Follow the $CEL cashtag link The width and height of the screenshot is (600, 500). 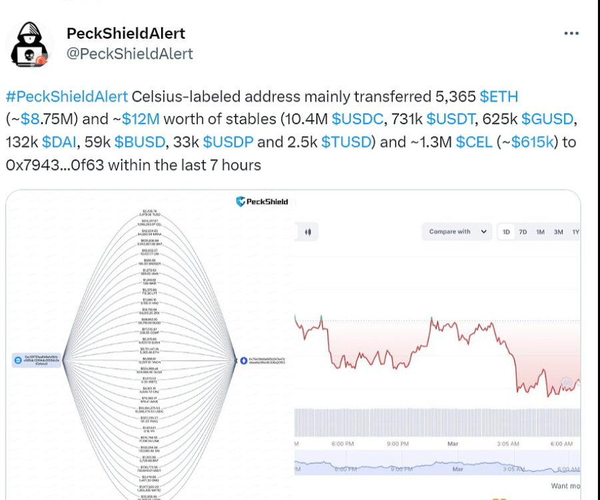point(473,142)
